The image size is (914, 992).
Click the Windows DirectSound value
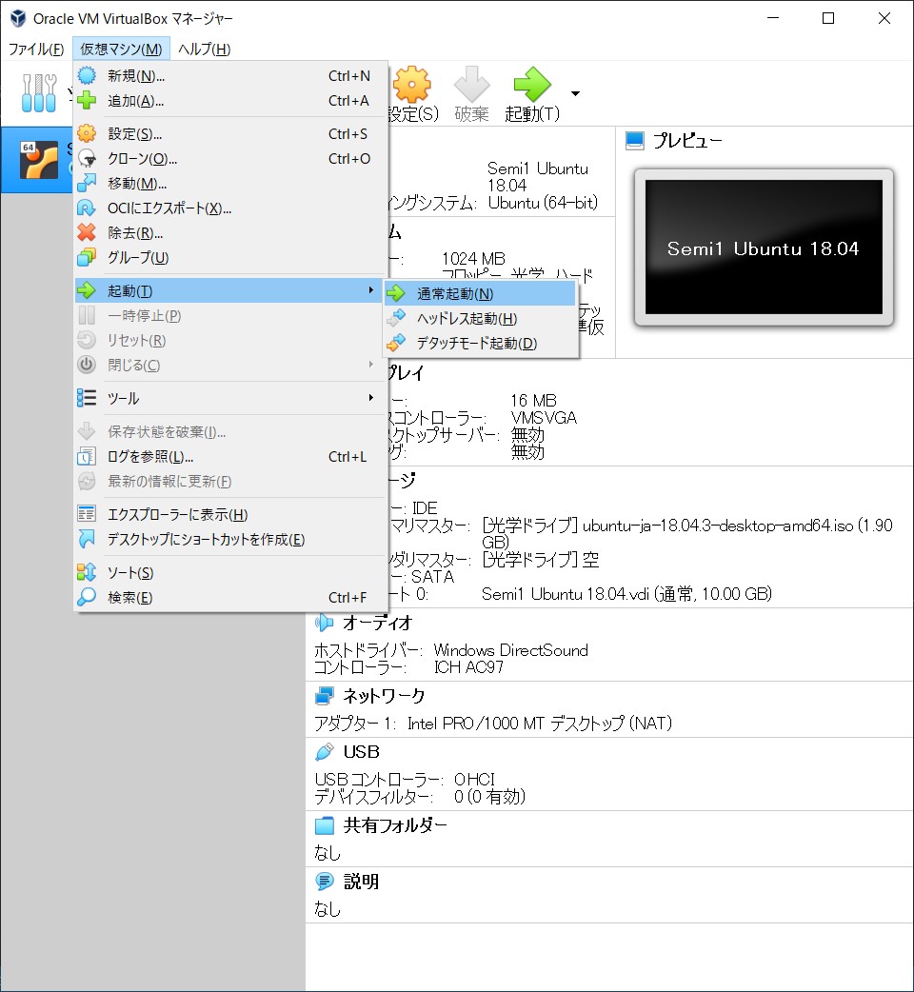(x=511, y=649)
